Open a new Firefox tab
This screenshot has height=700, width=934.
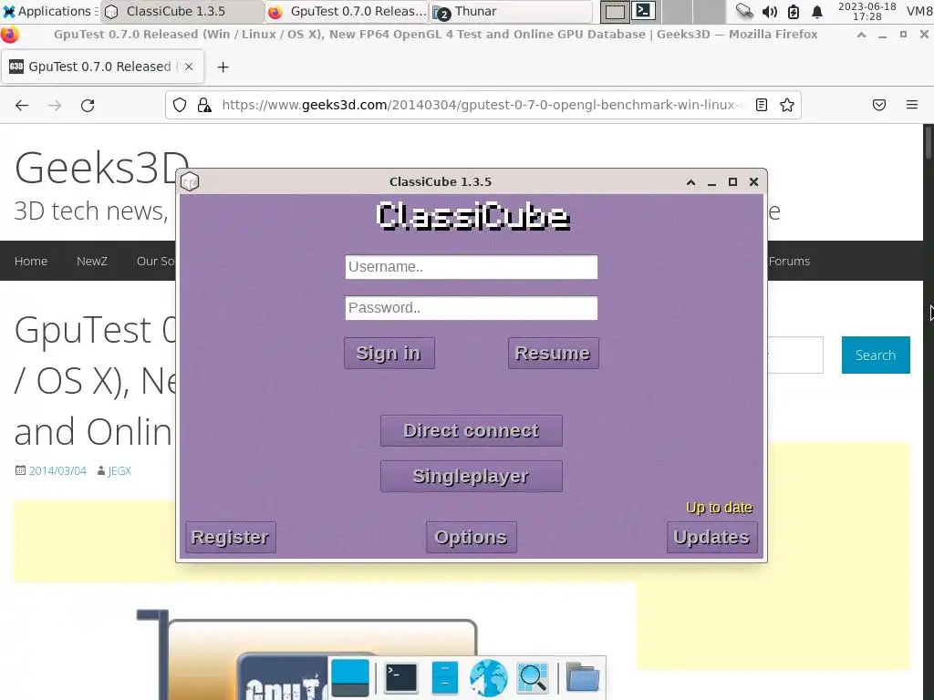tap(223, 67)
